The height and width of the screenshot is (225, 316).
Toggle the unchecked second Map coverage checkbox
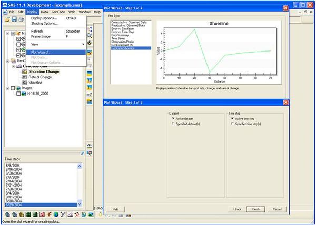(18, 44)
